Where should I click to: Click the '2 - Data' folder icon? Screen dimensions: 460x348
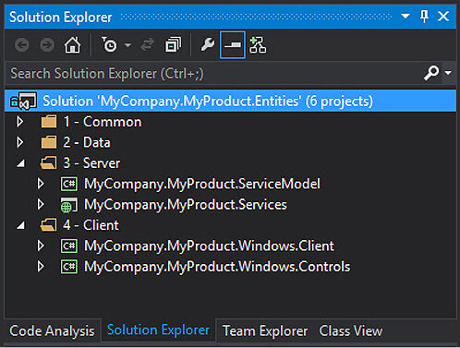click(x=49, y=142)
